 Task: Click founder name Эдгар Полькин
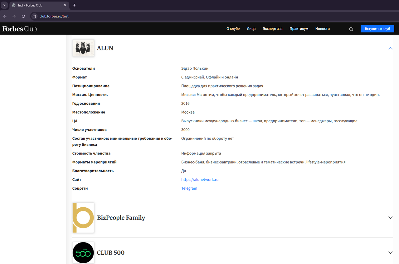click(x=195, y=68)
